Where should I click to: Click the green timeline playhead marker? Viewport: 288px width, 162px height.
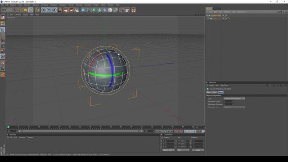(x=8, y=127)
